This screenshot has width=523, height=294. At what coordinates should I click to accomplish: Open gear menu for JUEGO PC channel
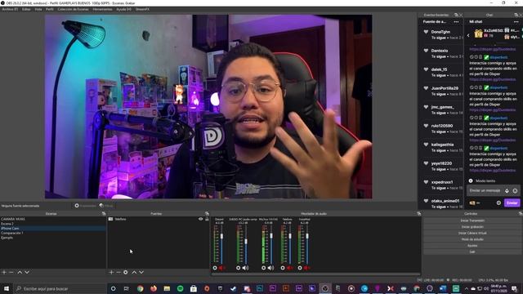point(238,268)
